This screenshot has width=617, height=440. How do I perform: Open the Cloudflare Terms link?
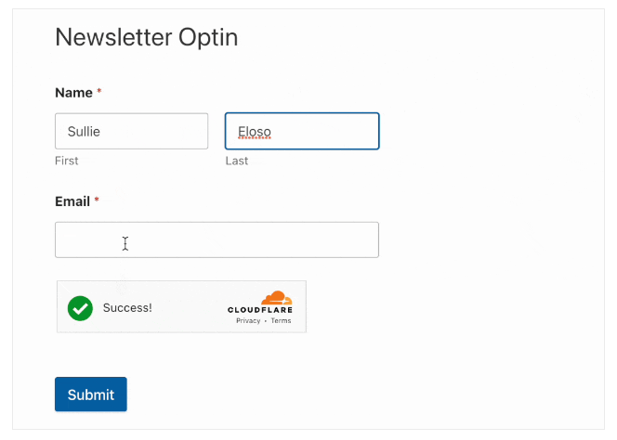(281, 321)
